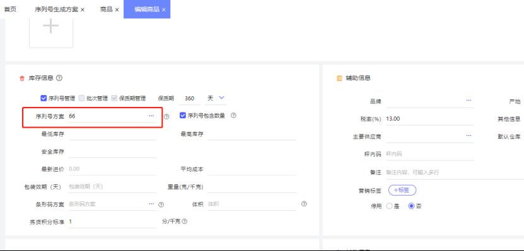The height and width of the screenshot is (251, 524).
Task: Click the +标签 marketing tag button
Action: [x=402, y=190]
